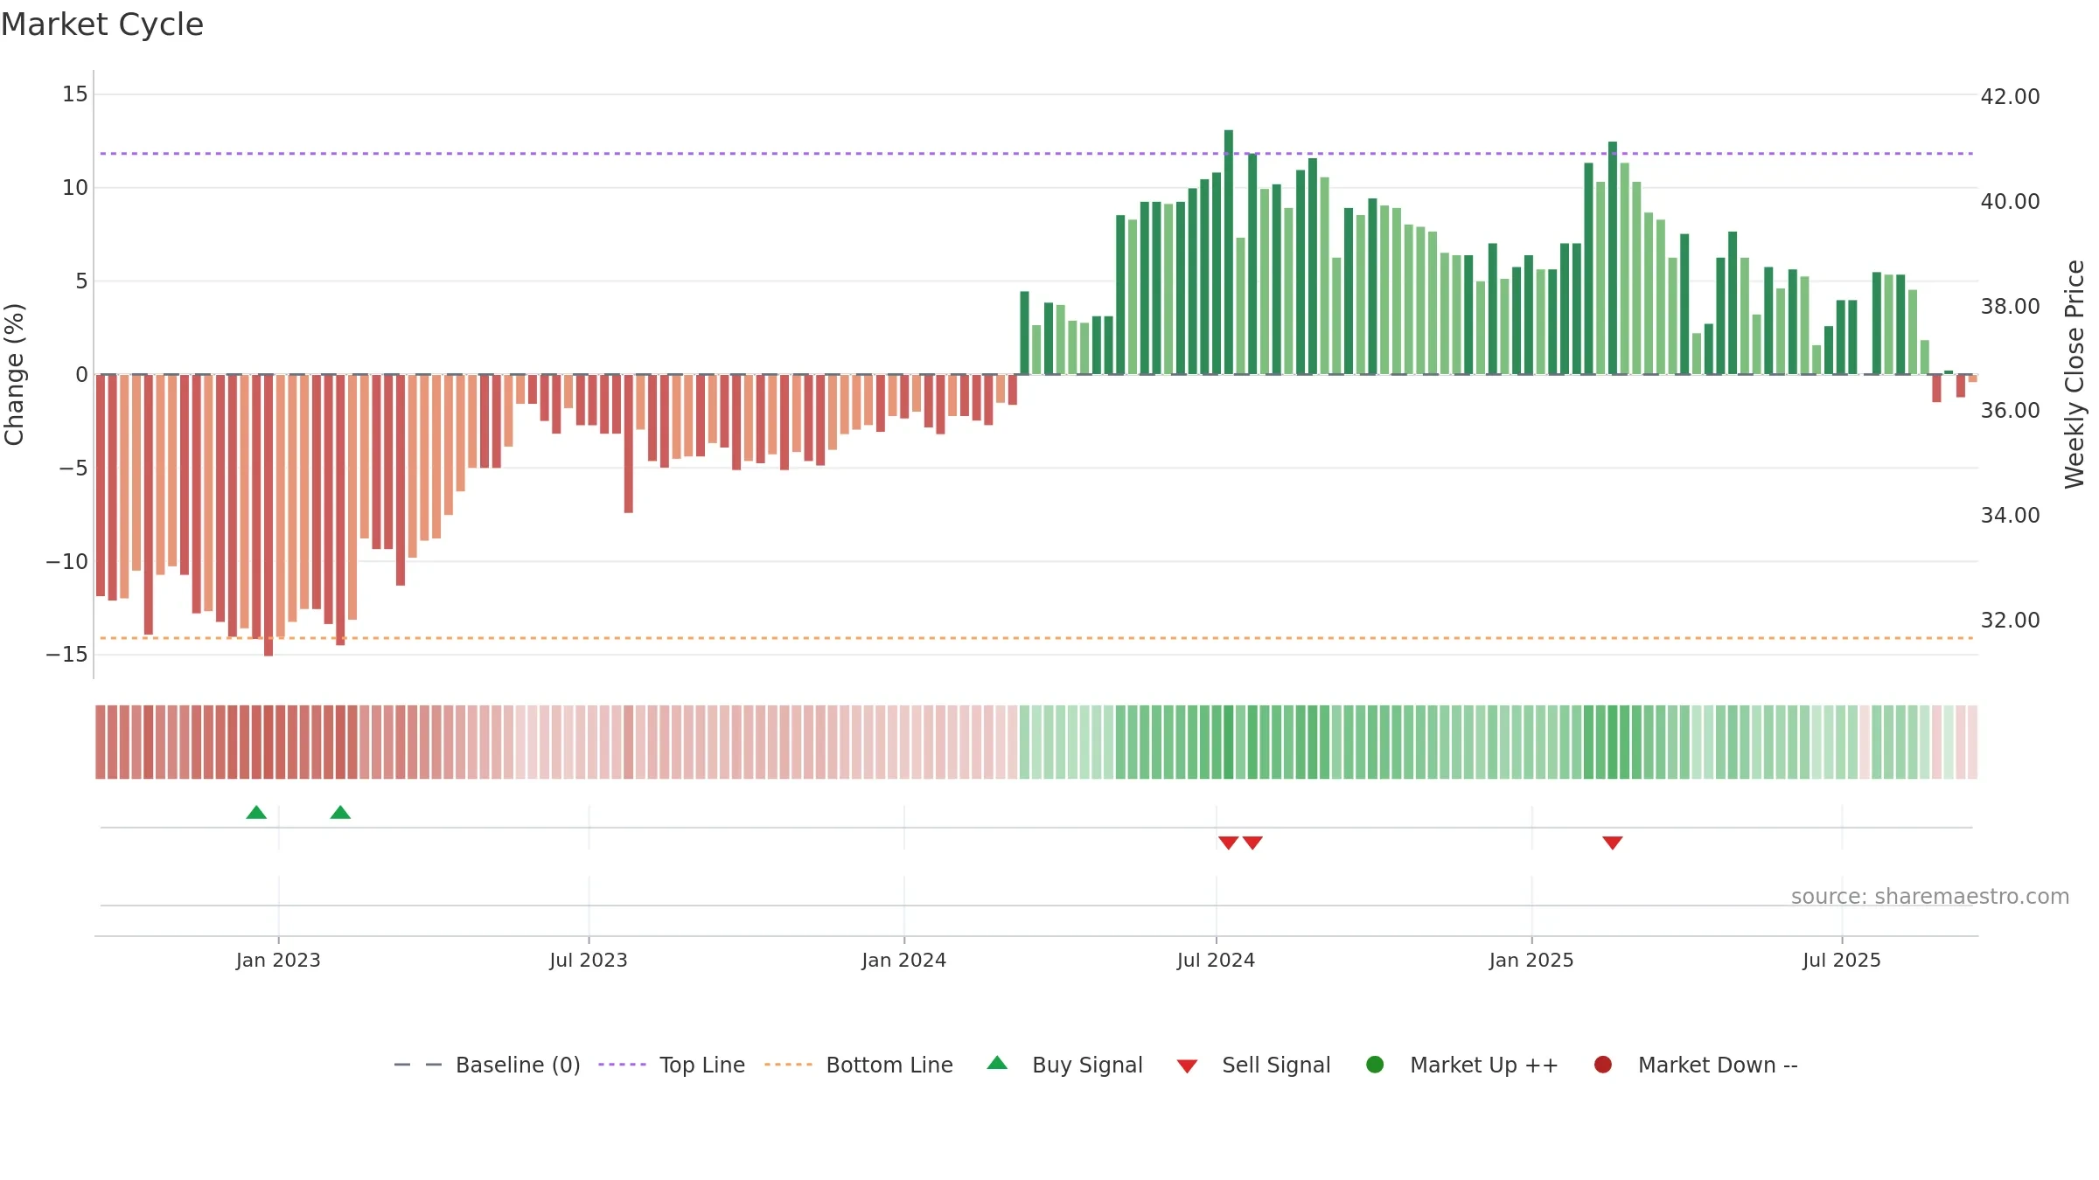Image resolution: width=2099 pixels, height=1180 pixels.
Task: Click the Jul 2023 axis label
Action: (589, 960)
